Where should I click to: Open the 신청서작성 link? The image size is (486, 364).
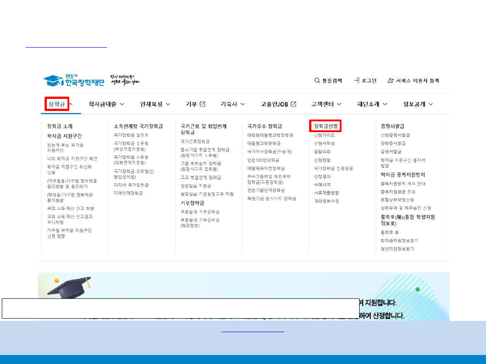pos(324,143)
